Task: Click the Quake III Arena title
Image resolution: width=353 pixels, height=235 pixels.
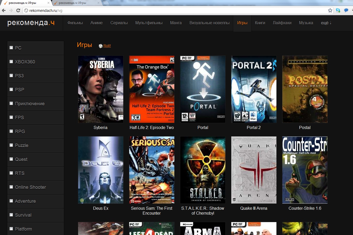Action: 254,208
